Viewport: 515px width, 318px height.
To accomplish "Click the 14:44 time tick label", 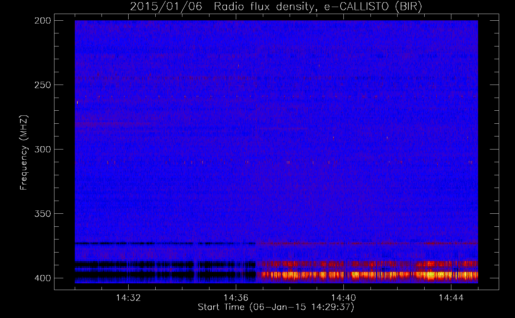I will 451,298.
